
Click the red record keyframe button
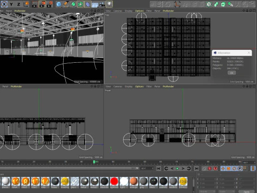coord(210,168)
